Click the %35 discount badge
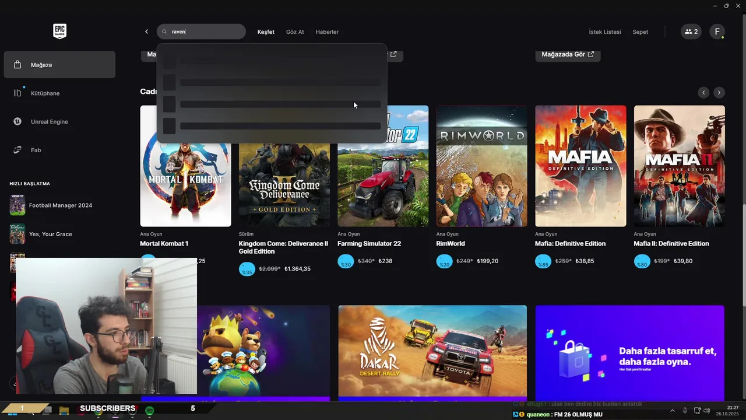This screenshot has height=420, width=746. [x=247, y=269]
